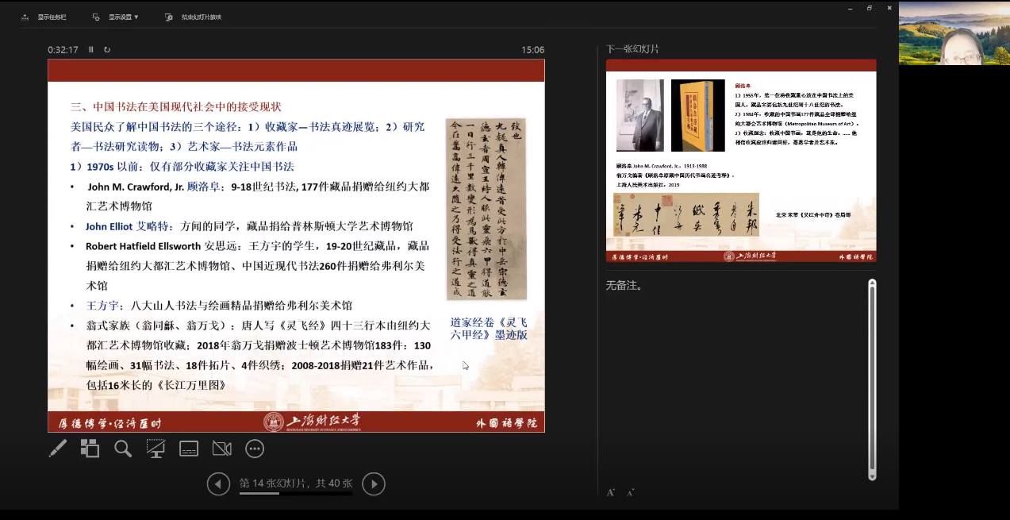Toggle the camera feed icon
The width and height of the screenshot is (1010, 520).
pyautogui.click(x=221, y=449)
